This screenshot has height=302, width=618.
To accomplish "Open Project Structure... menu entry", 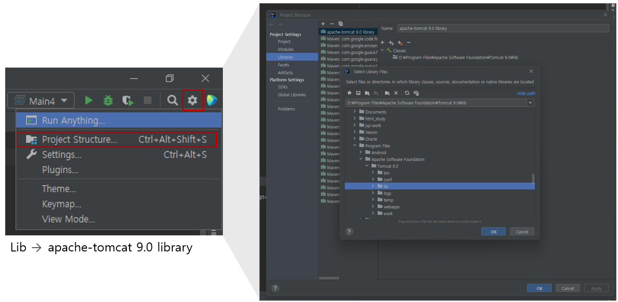I will coord(116,139).
